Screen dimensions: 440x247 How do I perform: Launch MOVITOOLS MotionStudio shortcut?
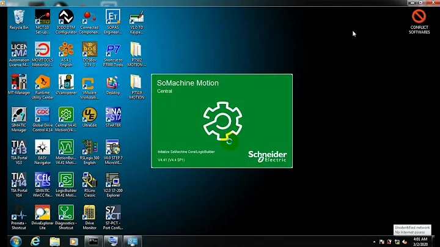point(42,54)
